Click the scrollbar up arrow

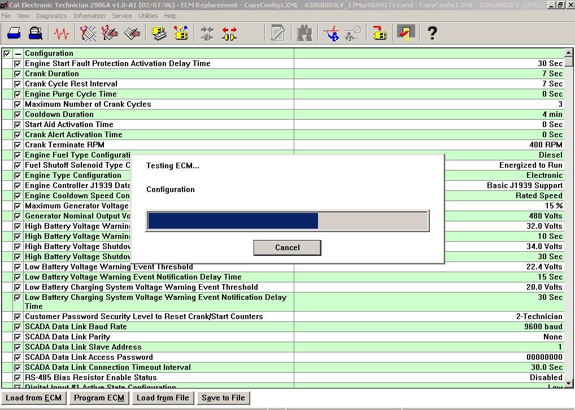(568, 53)
